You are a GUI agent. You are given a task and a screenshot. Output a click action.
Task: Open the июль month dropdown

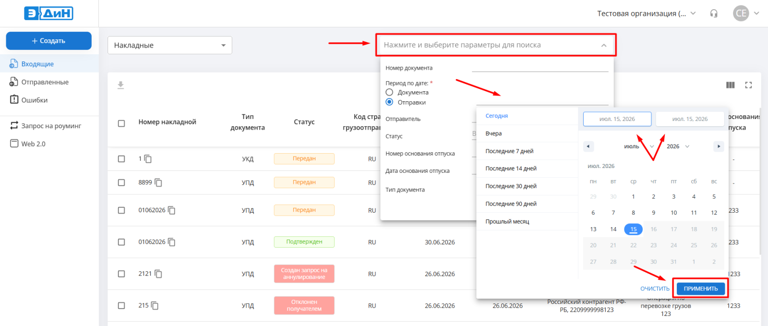[x=639, y=146]
